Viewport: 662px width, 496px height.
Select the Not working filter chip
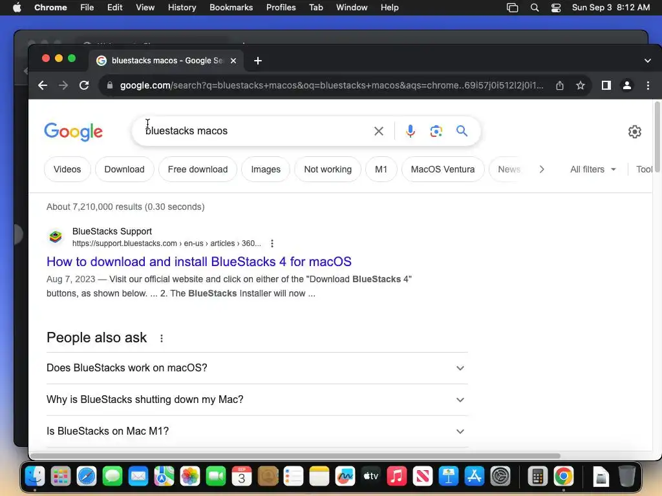pos(328,170)
